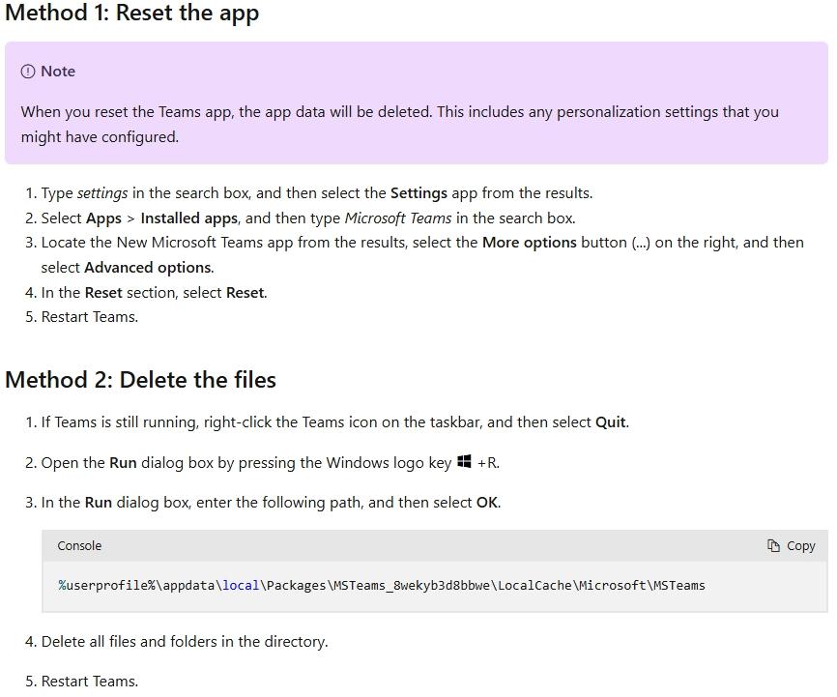Click the bold Quit word
The width and height of the screenshot is (837, 697).
coord(610,421)
